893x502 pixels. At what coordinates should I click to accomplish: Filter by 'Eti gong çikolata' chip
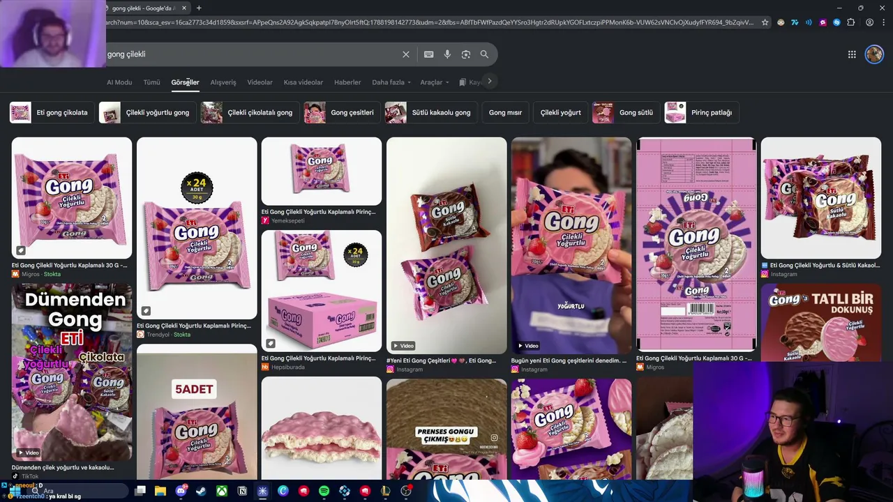pos(51,112)
